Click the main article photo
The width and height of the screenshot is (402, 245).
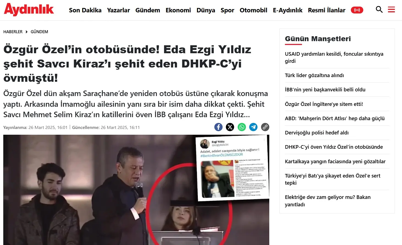(136, 190)
